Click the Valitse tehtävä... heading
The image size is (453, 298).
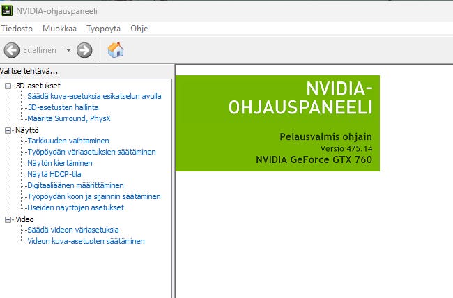click(x=29, y=71)
